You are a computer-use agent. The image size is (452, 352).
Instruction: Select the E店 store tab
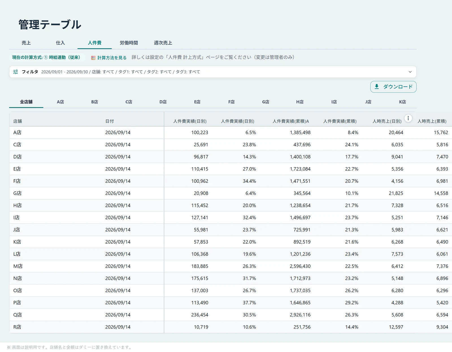(x=197, y=102)
